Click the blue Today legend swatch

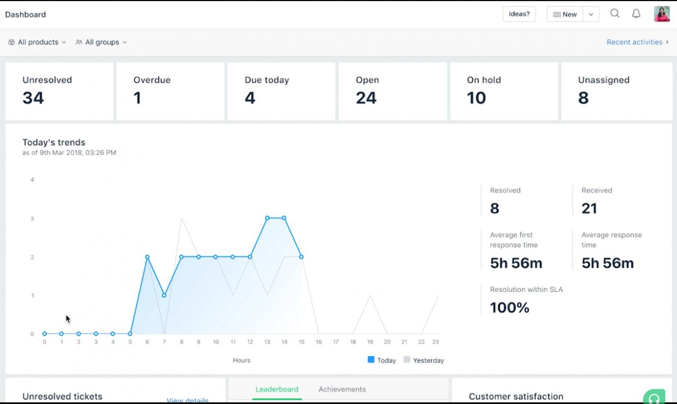[x=371, y=360]
